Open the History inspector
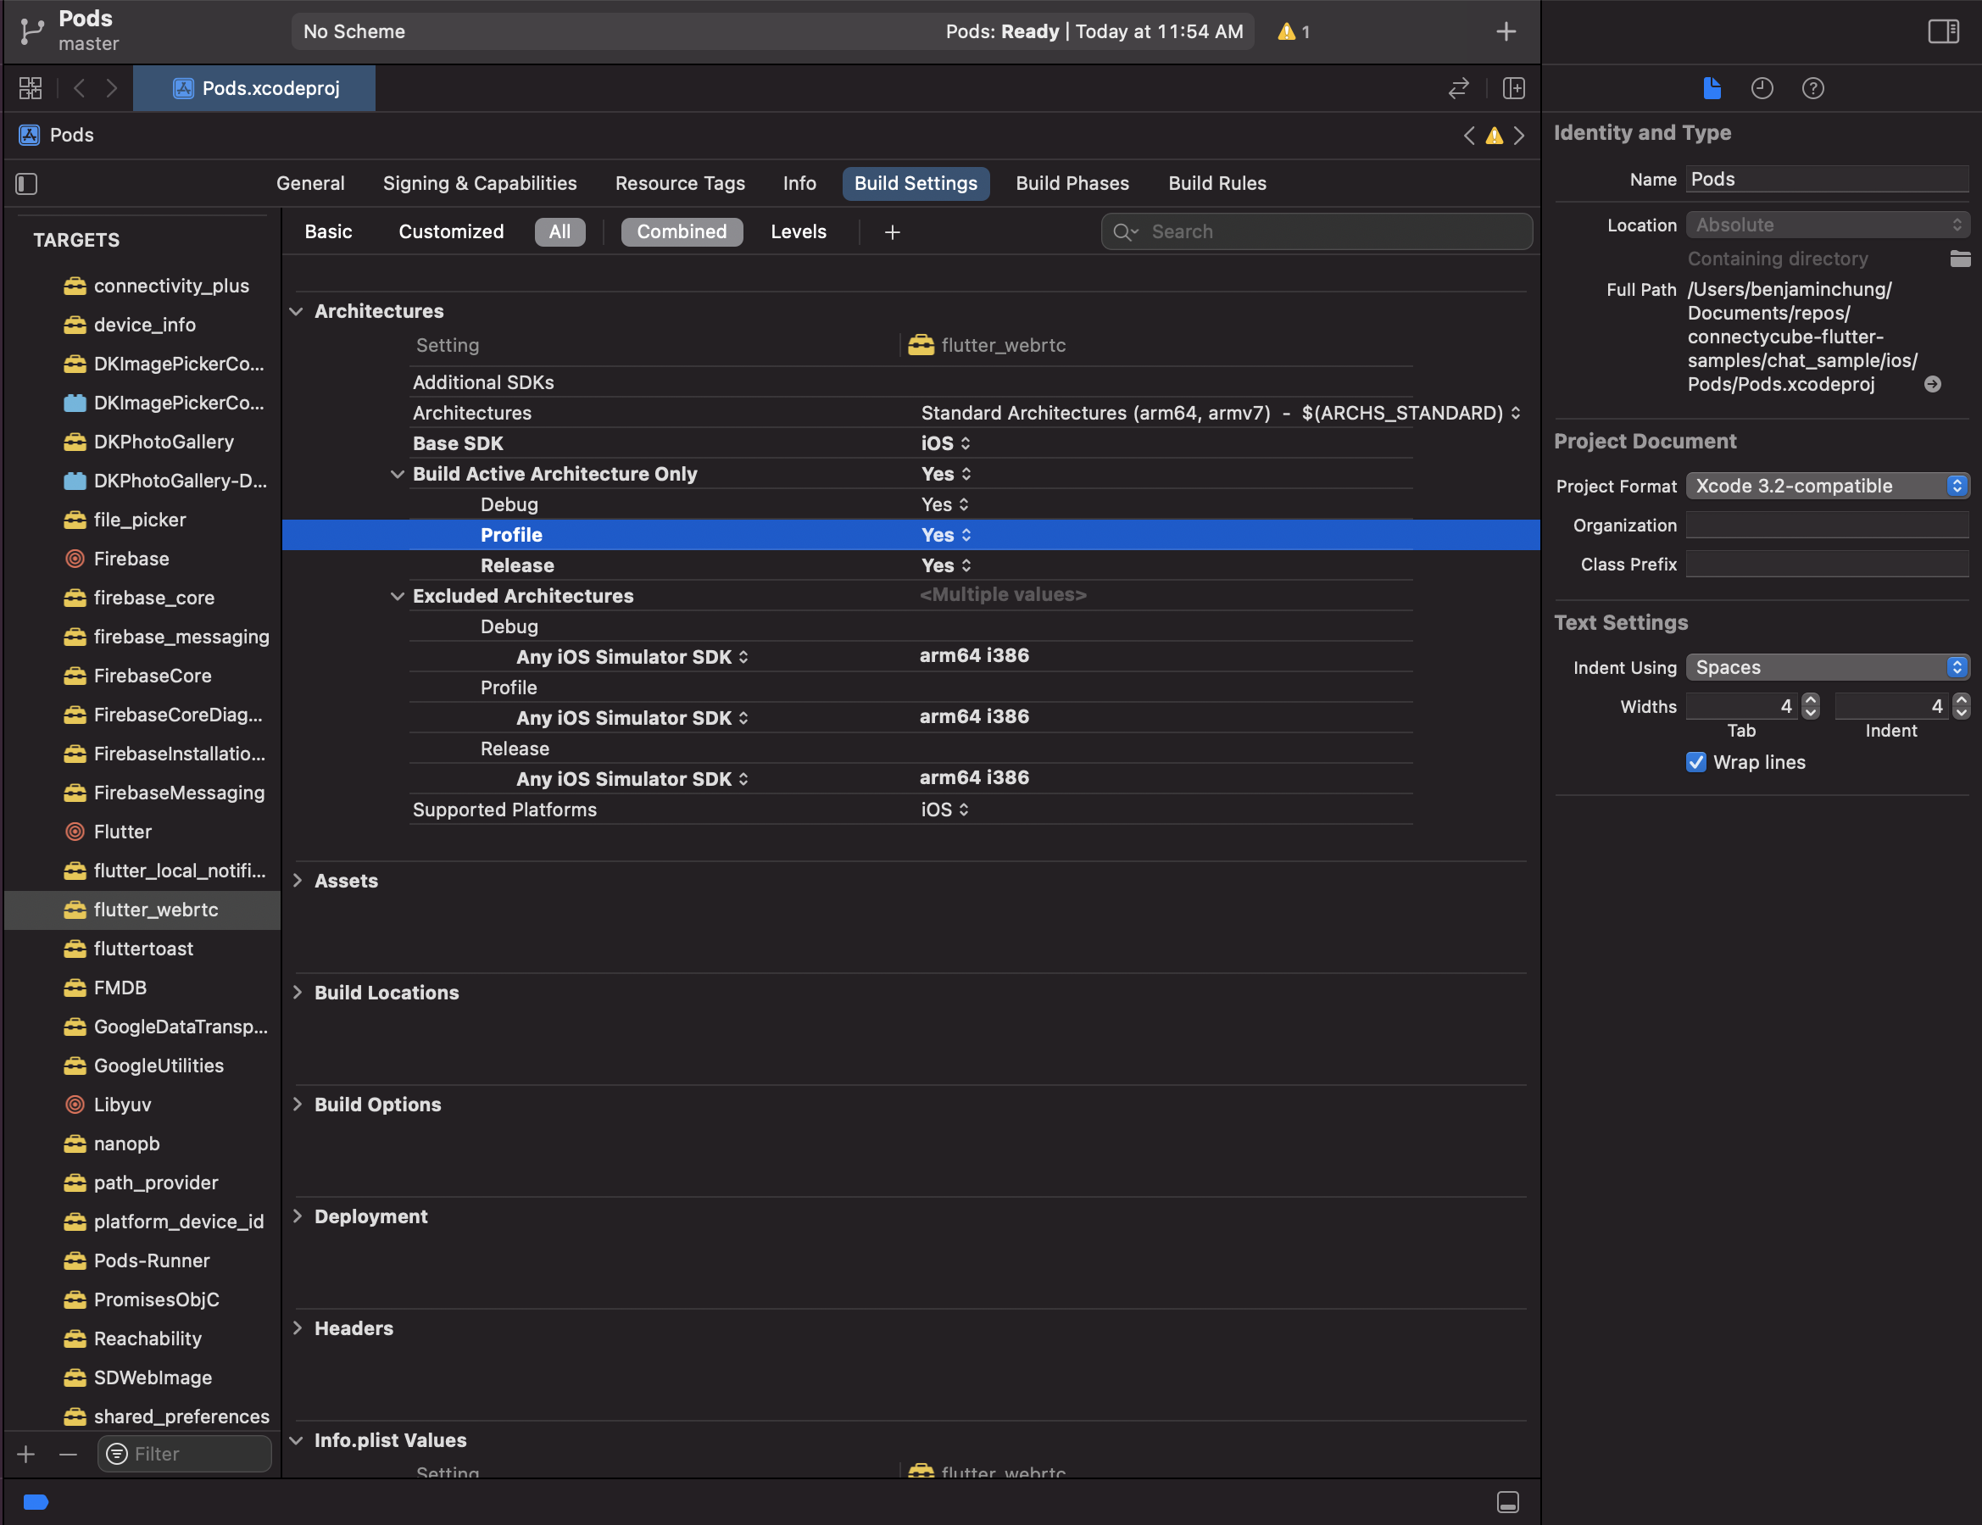The width and height of the screenshot is (1982, 1525). point(1762,88)
